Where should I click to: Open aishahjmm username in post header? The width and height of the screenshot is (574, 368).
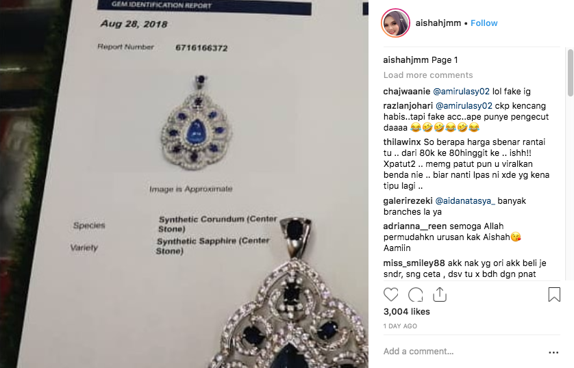pos(438,23)
